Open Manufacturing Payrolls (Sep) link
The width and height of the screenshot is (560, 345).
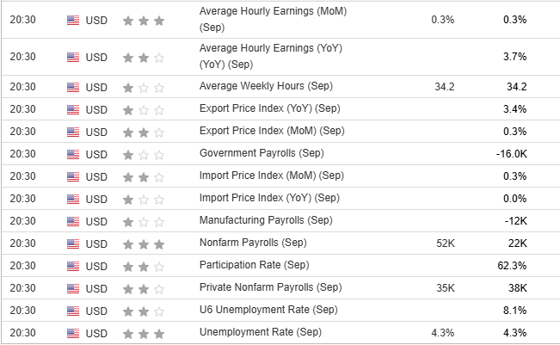[265, 220]
